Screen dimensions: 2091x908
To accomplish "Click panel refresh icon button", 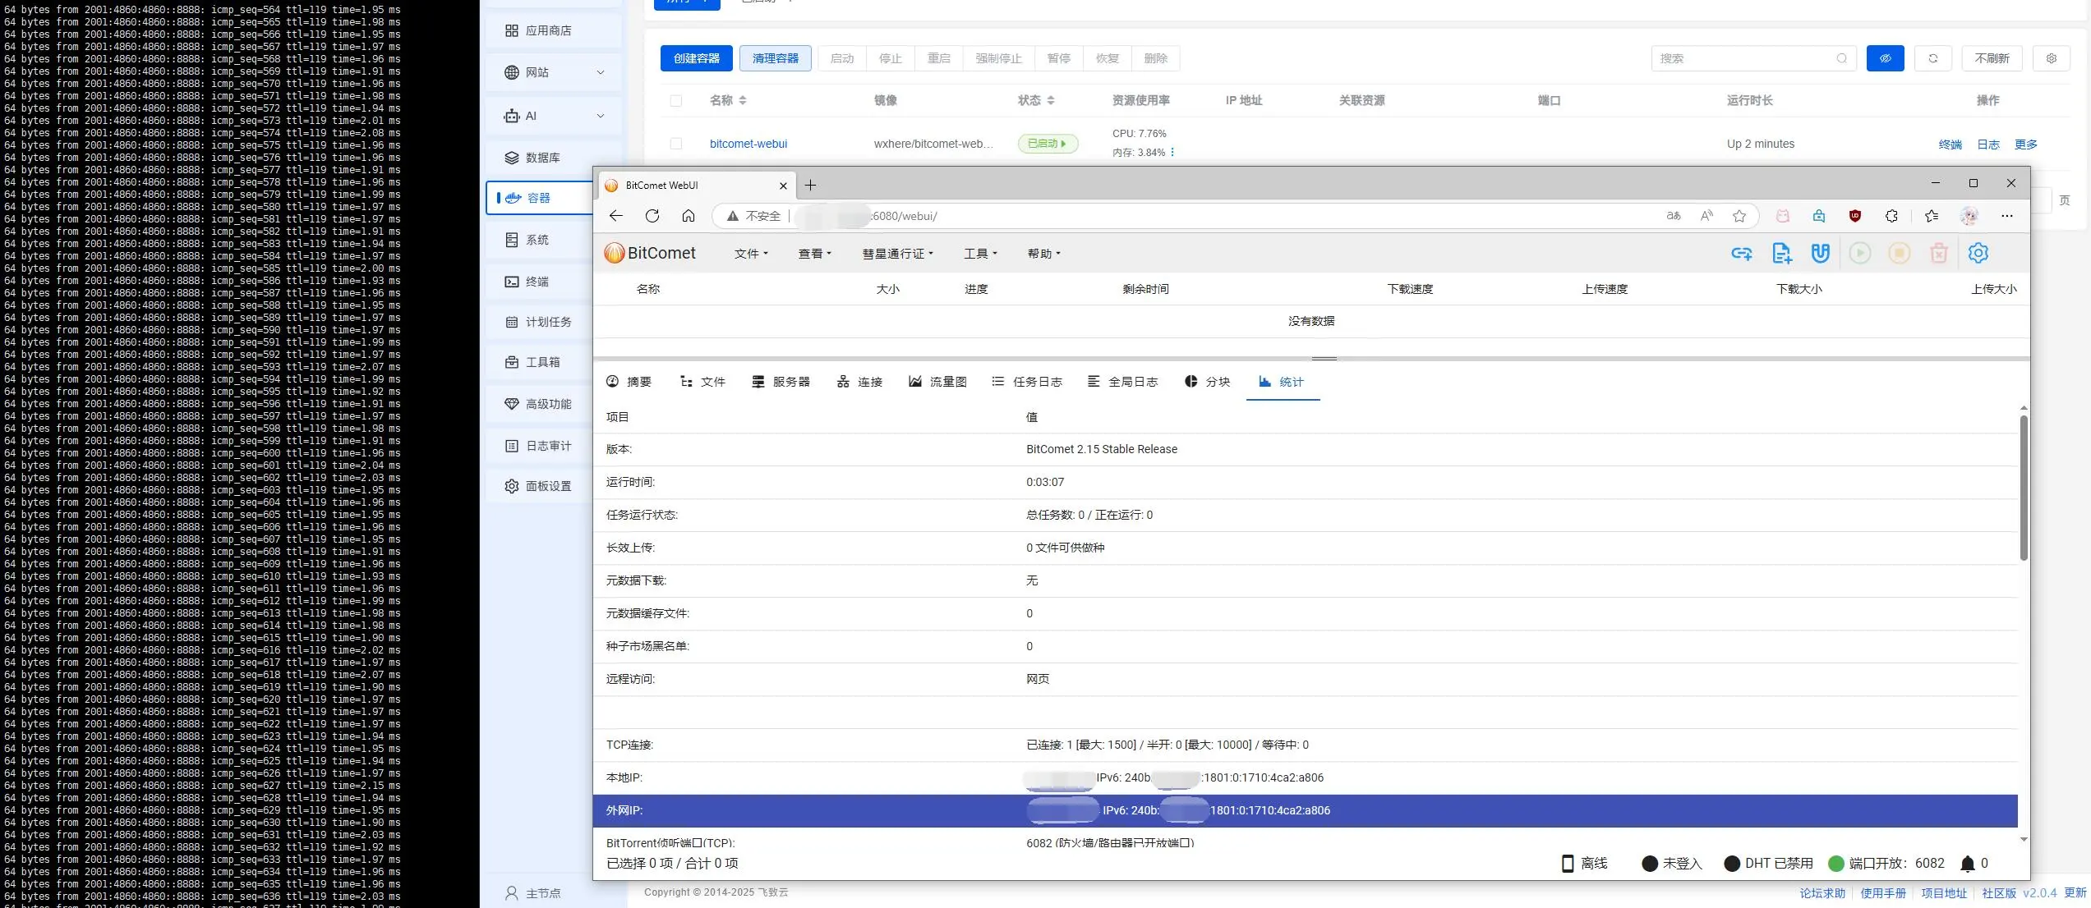I will [x=1933, y=58].
